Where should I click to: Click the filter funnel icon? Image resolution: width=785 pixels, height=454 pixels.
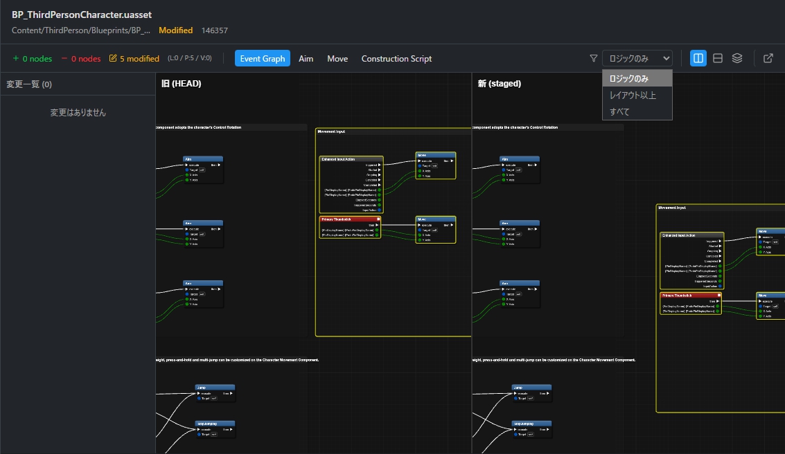pos(593,59)
